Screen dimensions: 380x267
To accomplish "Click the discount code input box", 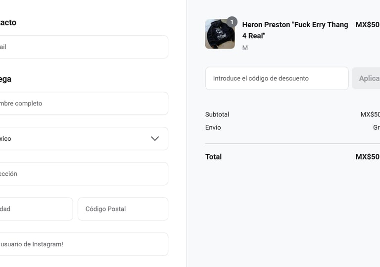I will pos(277,78).
